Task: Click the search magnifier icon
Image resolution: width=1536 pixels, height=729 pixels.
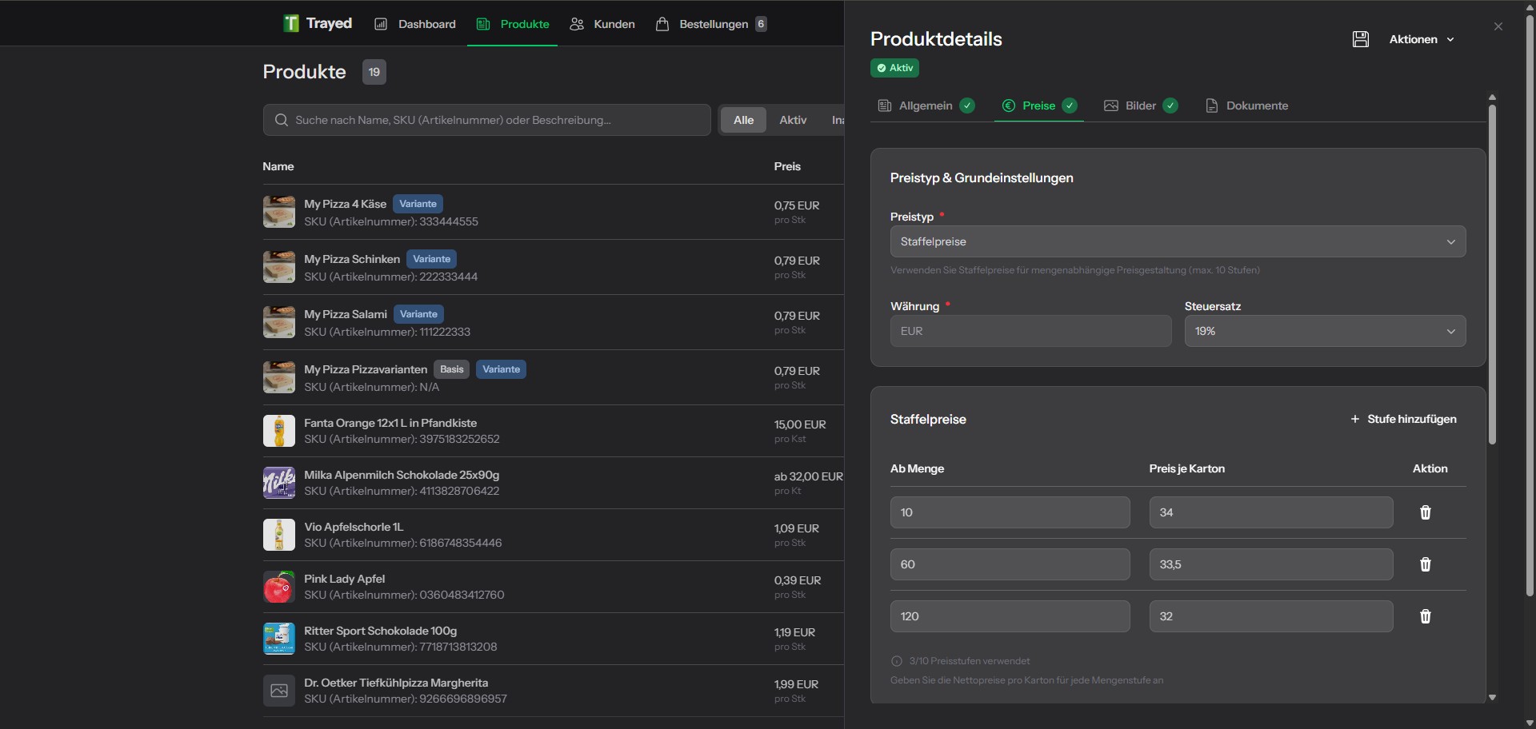Action: [282, 119]
